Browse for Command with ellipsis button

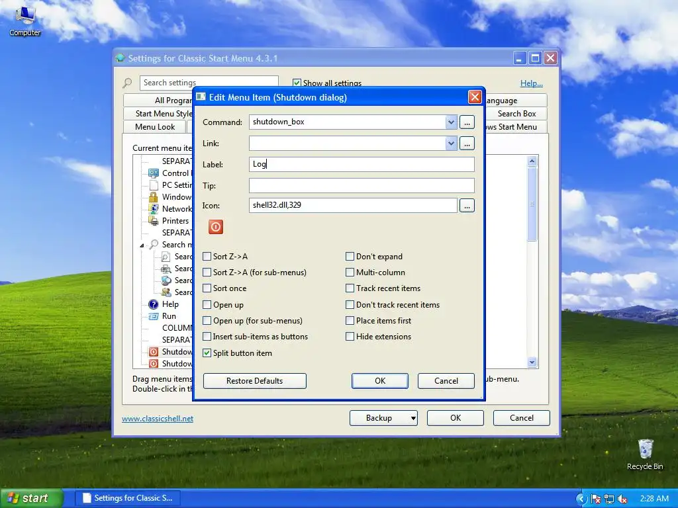click(x=467, y=122)
